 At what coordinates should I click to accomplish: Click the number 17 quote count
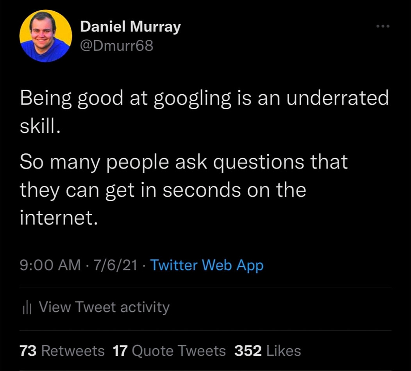pos(120,351)
